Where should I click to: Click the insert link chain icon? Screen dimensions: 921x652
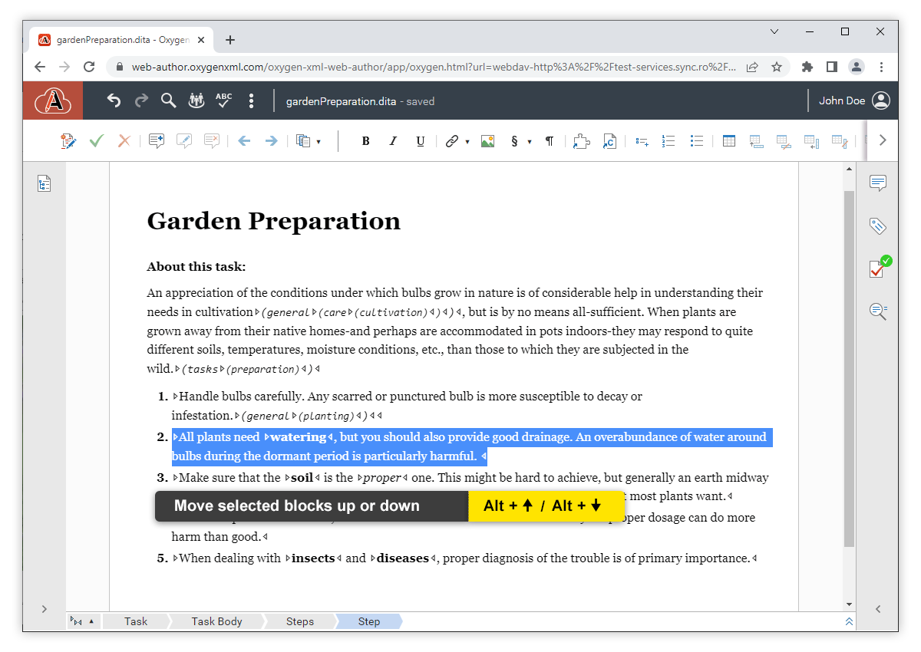click(x=452, y=141)
